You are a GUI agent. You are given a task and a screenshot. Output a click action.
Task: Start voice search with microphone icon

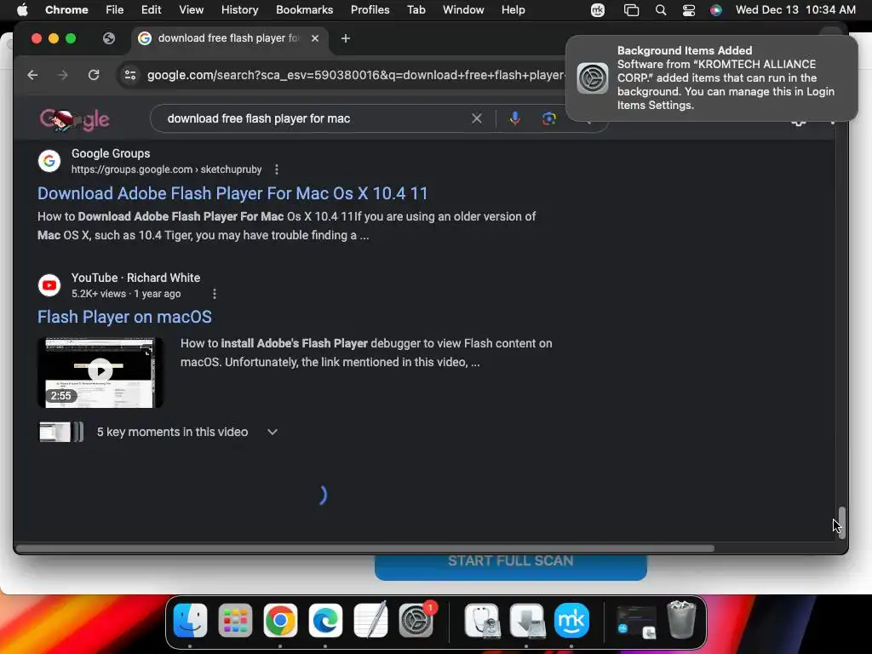(515, 118)
